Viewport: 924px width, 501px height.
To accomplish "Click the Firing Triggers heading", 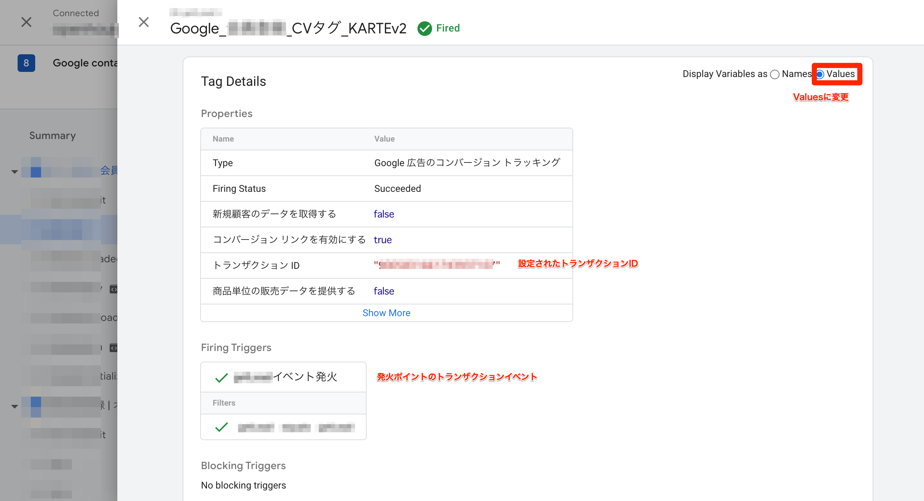I will (236, 348).
